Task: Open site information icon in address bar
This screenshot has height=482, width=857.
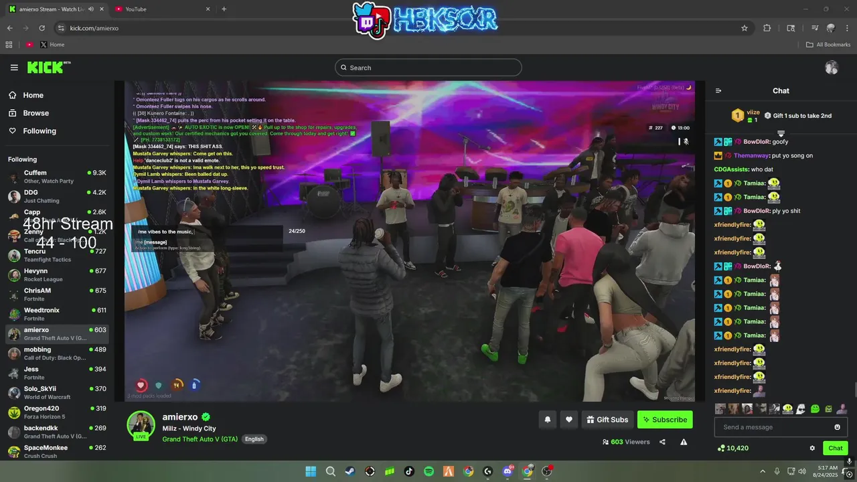Action: [61, 28]
